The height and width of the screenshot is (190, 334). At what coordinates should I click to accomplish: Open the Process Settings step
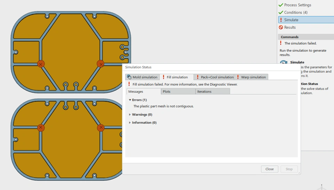tap(297, 5)
